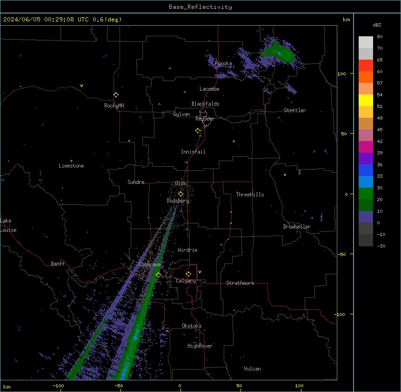Select the yellow diamond marker below Cochrane
Viewport: 401px width, 392px height.
pos(158,275)
